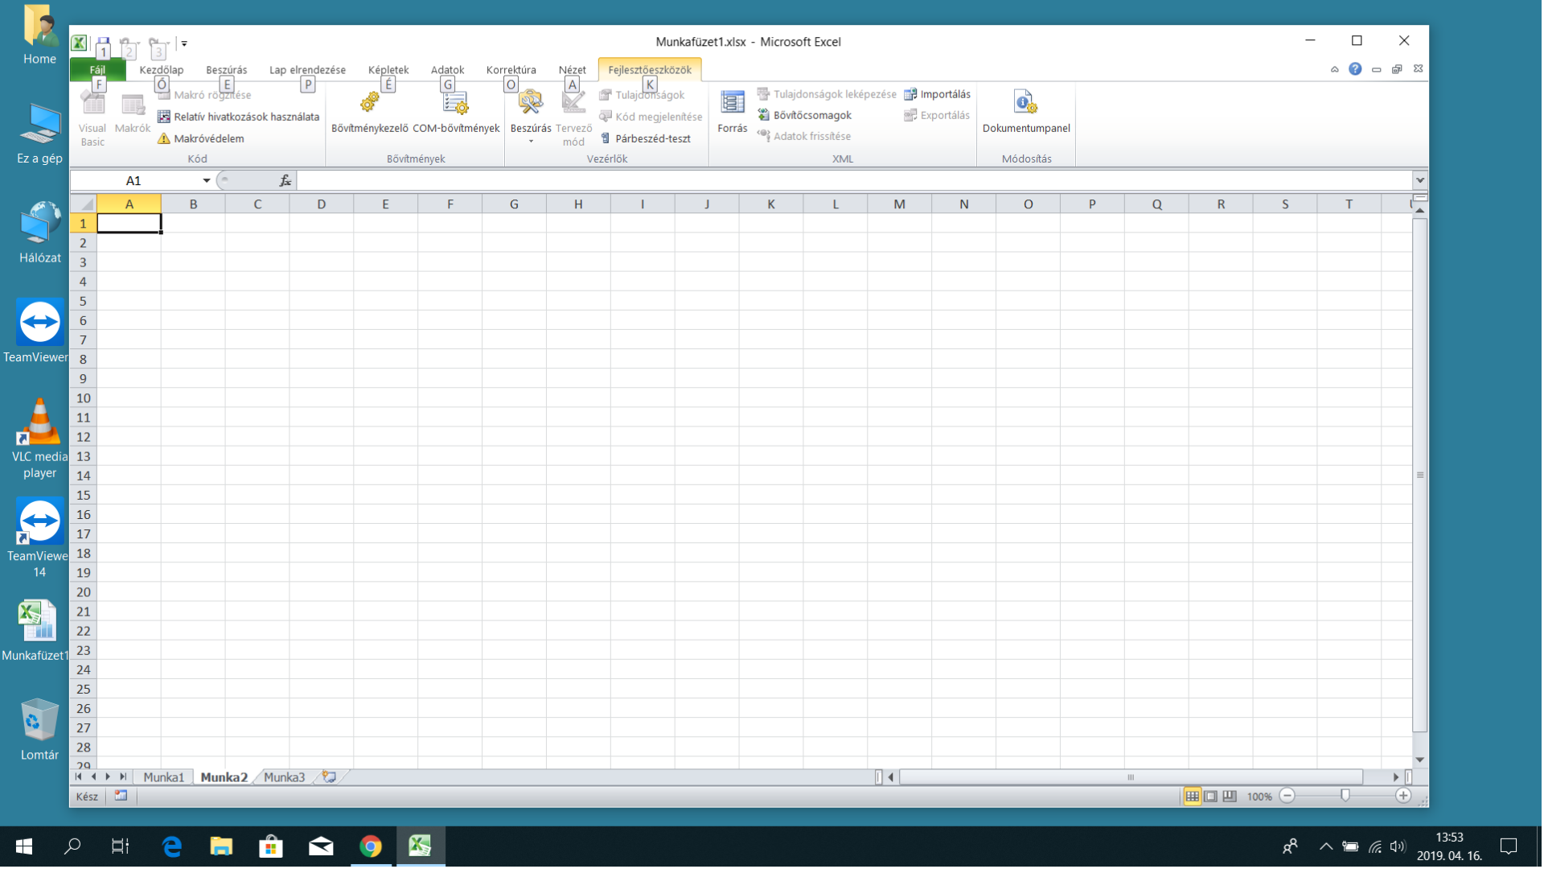Run Párbeszéd-teszt dialog test

[645, 138]
